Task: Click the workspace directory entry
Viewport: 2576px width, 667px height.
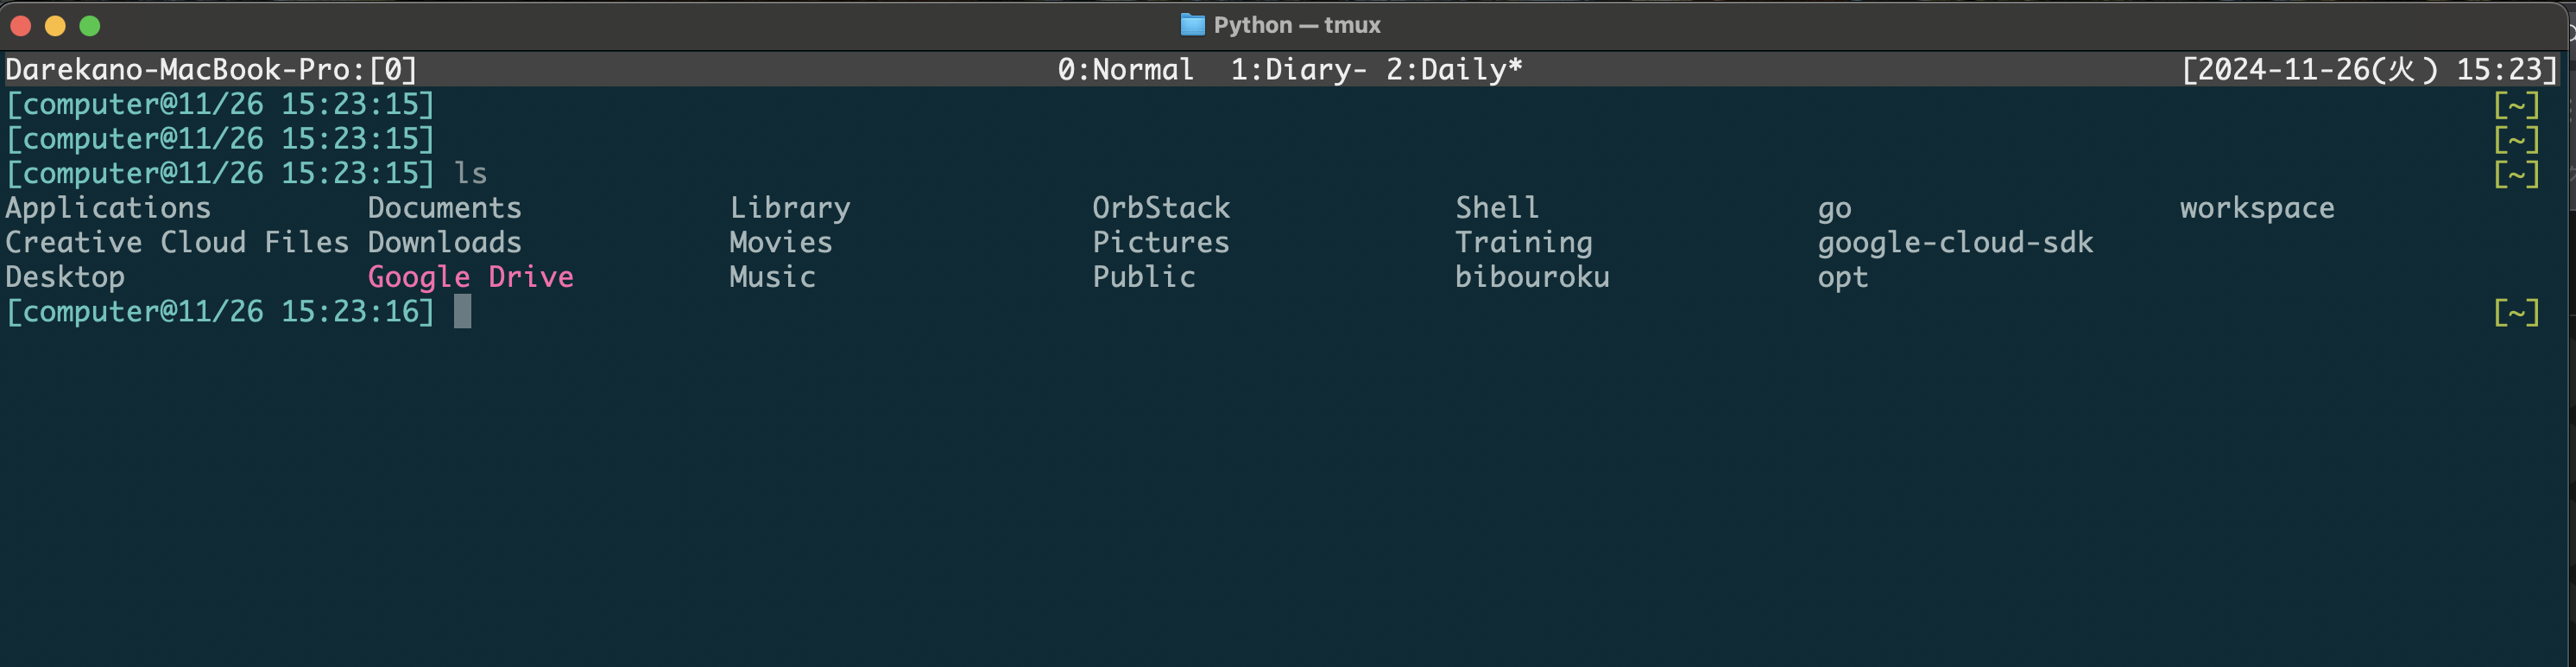Action: tap(2257, 207)
